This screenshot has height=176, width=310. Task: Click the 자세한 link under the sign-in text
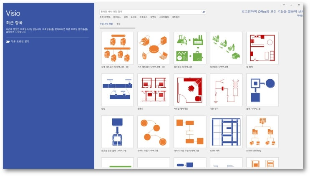click(x=300, y=15)
